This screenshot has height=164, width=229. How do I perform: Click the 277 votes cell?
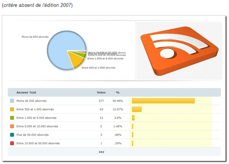coord(101,101)
